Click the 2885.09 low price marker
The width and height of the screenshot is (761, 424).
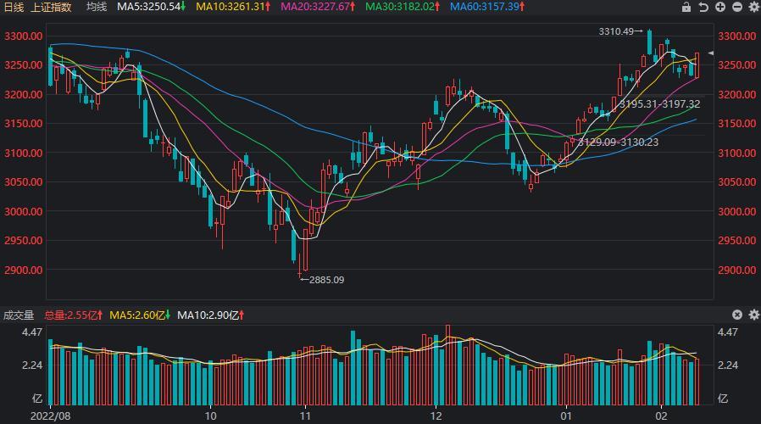pos(326,280)
